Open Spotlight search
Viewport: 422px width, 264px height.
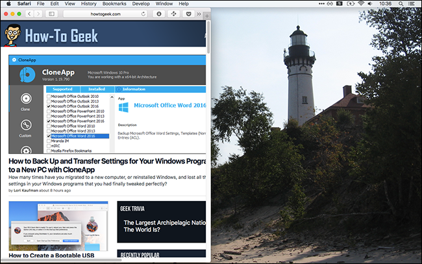click(401, 3)
